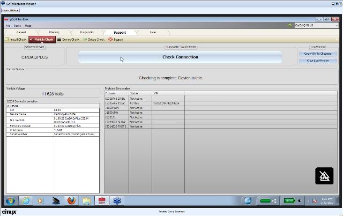Screen dimensions: 343x216
Task: Click the green battery percentage tray indicator
Action: pos(289,200)
